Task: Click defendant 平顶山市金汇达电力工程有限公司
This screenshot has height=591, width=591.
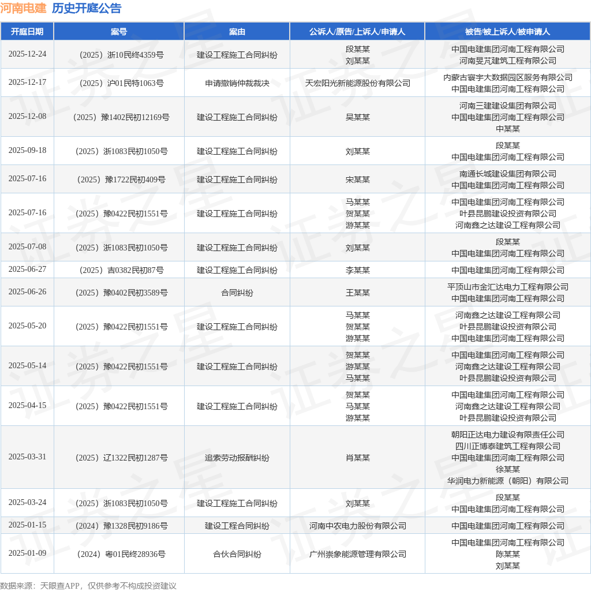Action: coord(508,287)
